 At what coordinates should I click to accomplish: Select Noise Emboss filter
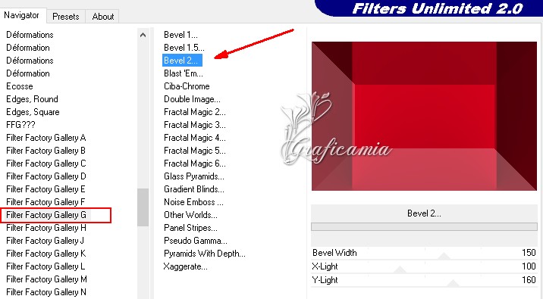193,202
